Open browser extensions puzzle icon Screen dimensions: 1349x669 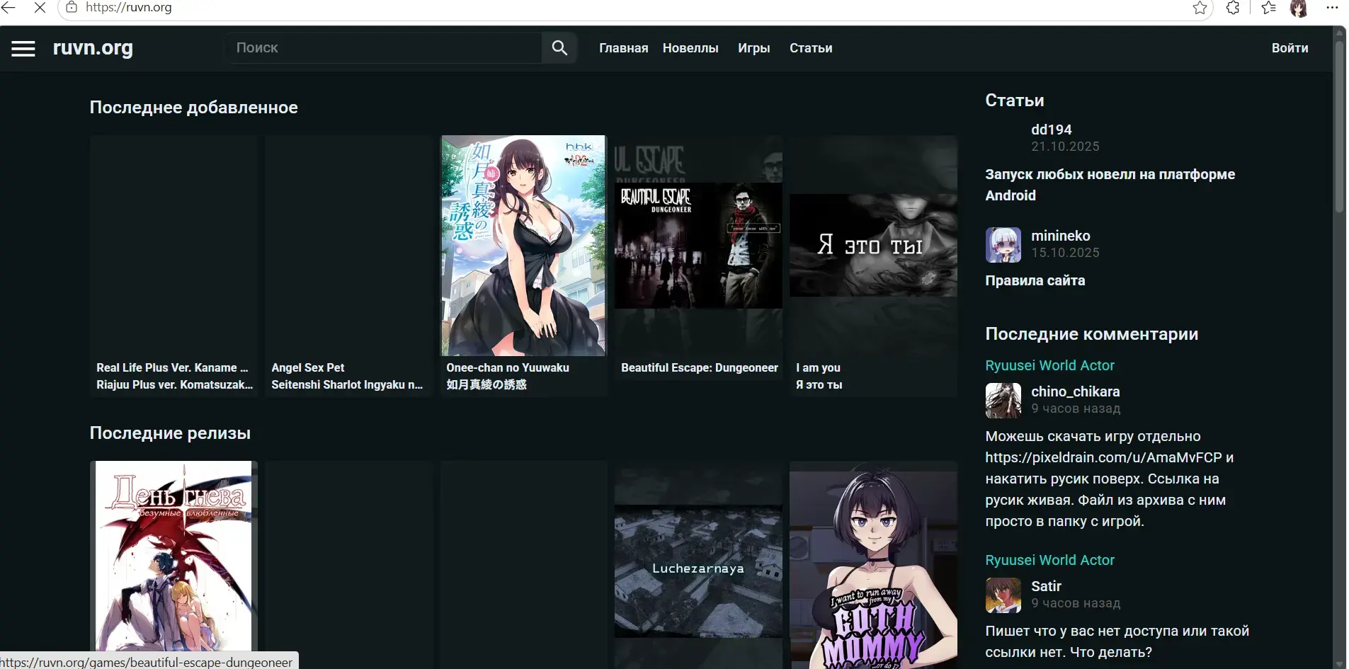point(1233,8)
